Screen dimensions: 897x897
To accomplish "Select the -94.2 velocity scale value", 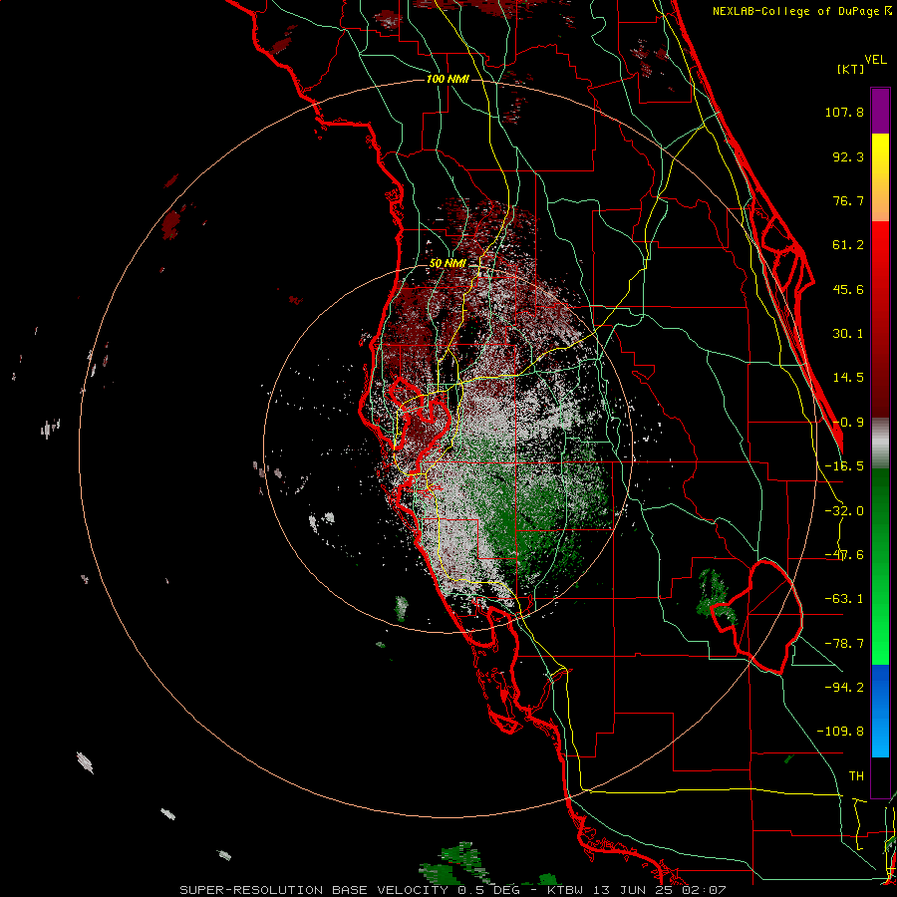I will pos(844,687).
